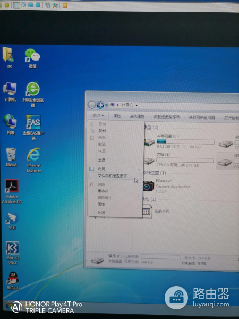Viewport: 239px width, 319px height.
Task: Click the 网络位置 (1) group header
Action: (x=154, y=173)
